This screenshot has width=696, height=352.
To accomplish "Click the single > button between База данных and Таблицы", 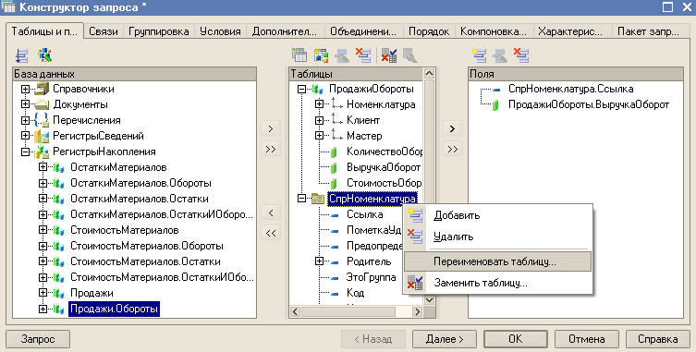I will (271, 128).
